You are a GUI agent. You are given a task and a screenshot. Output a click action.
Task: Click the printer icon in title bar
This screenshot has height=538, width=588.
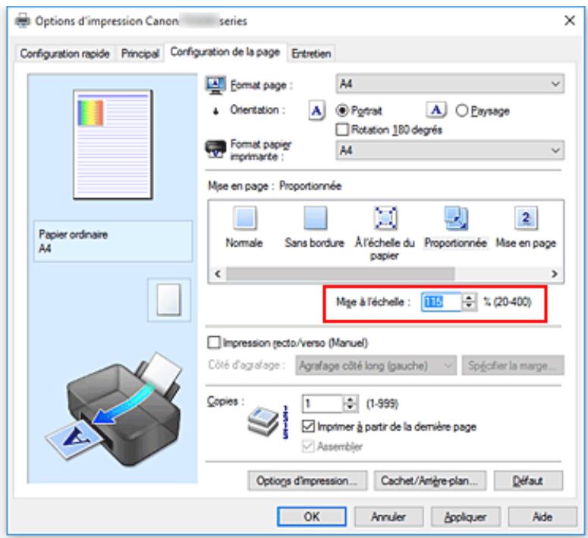[x=22, y=20]
